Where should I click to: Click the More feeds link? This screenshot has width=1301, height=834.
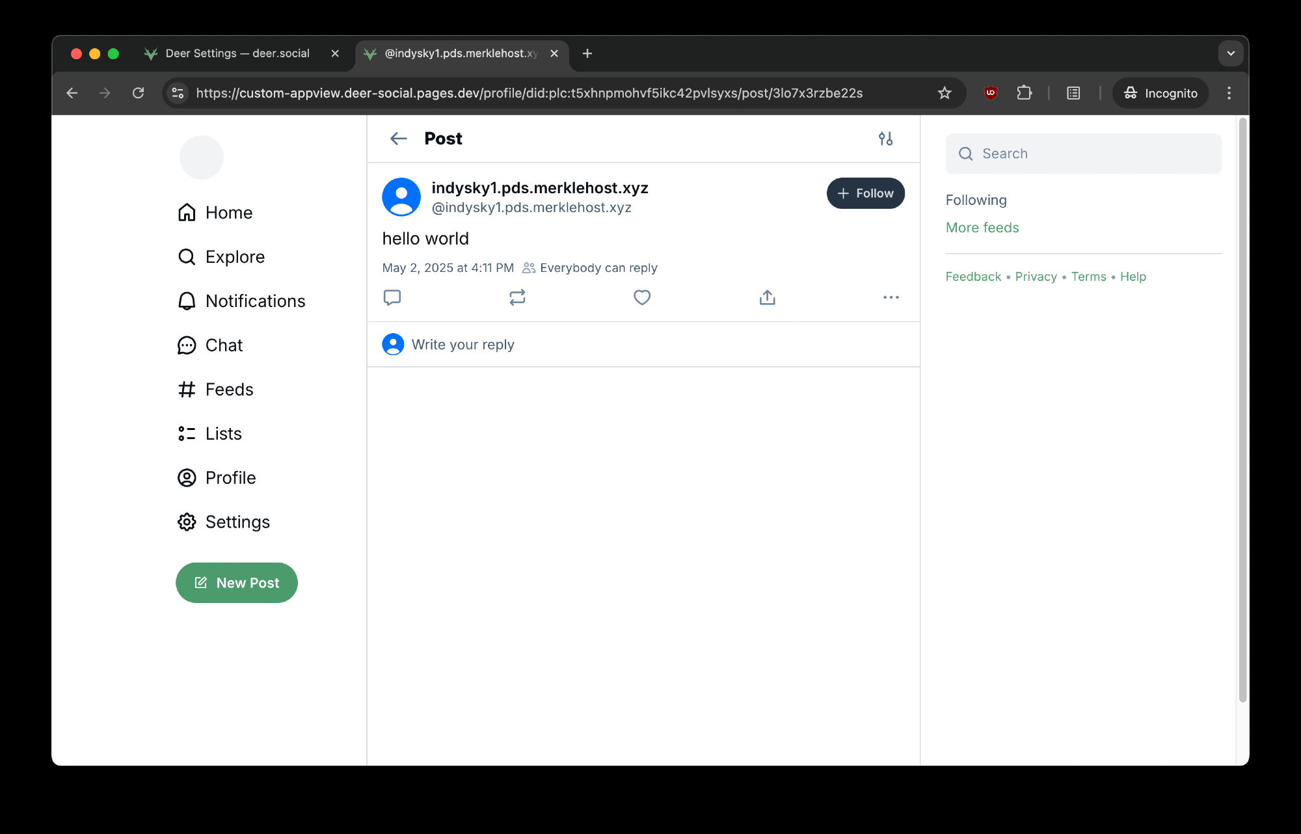click(x=982, y=228)
